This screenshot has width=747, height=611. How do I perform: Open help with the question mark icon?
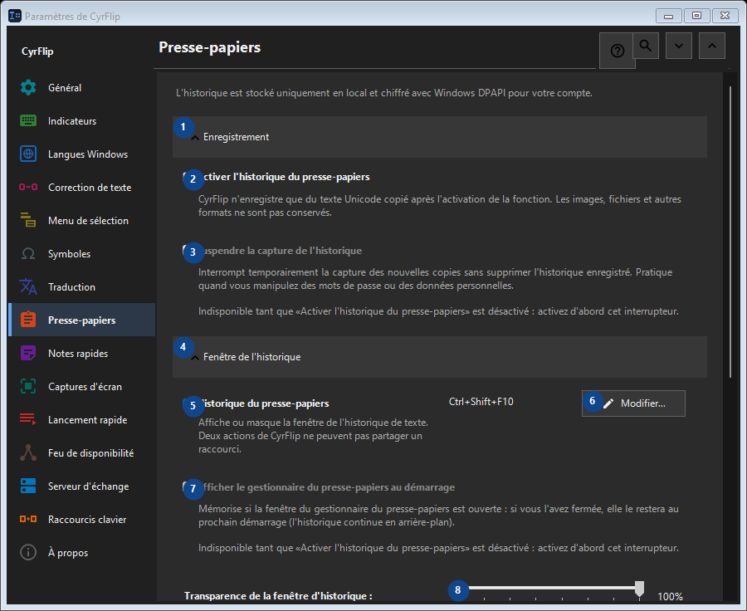[617, 51]
